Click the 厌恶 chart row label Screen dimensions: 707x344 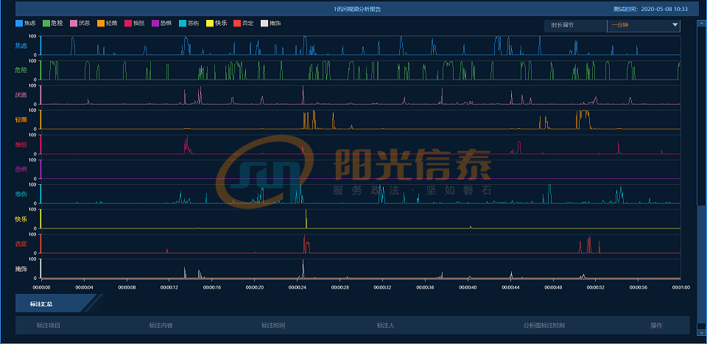[x=21, y=95]
